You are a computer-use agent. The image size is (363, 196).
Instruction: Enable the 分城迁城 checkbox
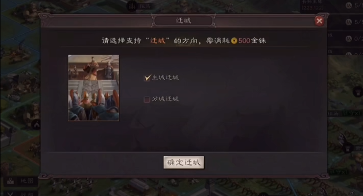click(x=147, y=100)
